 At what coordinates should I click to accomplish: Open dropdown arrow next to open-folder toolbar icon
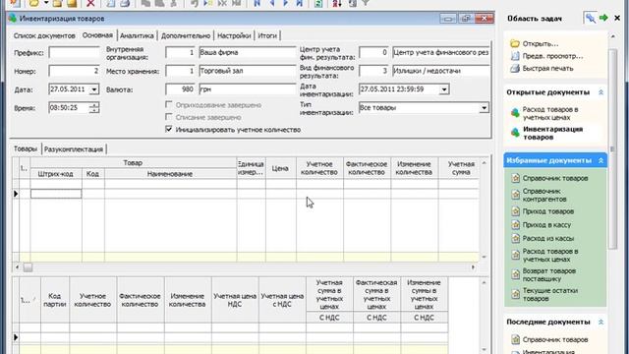coord(46,3)
